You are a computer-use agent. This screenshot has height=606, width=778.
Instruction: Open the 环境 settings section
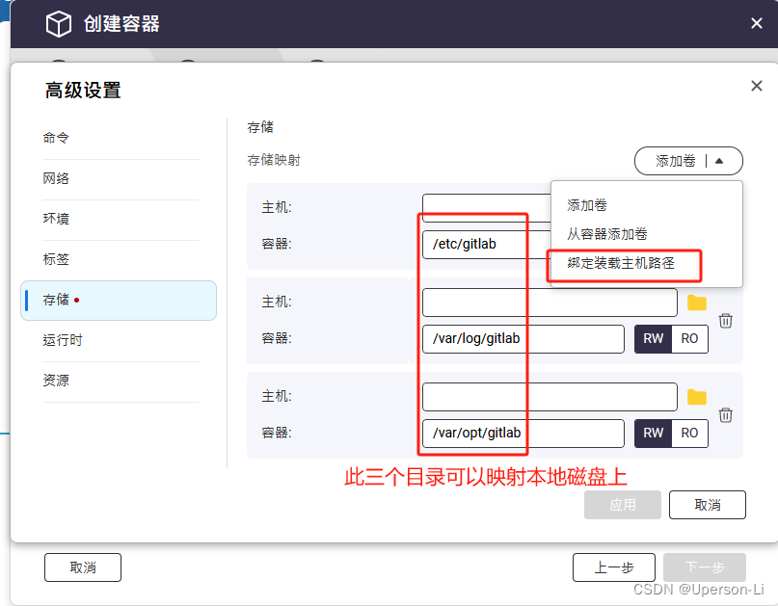pyautogui.click(x=121, y=219)
